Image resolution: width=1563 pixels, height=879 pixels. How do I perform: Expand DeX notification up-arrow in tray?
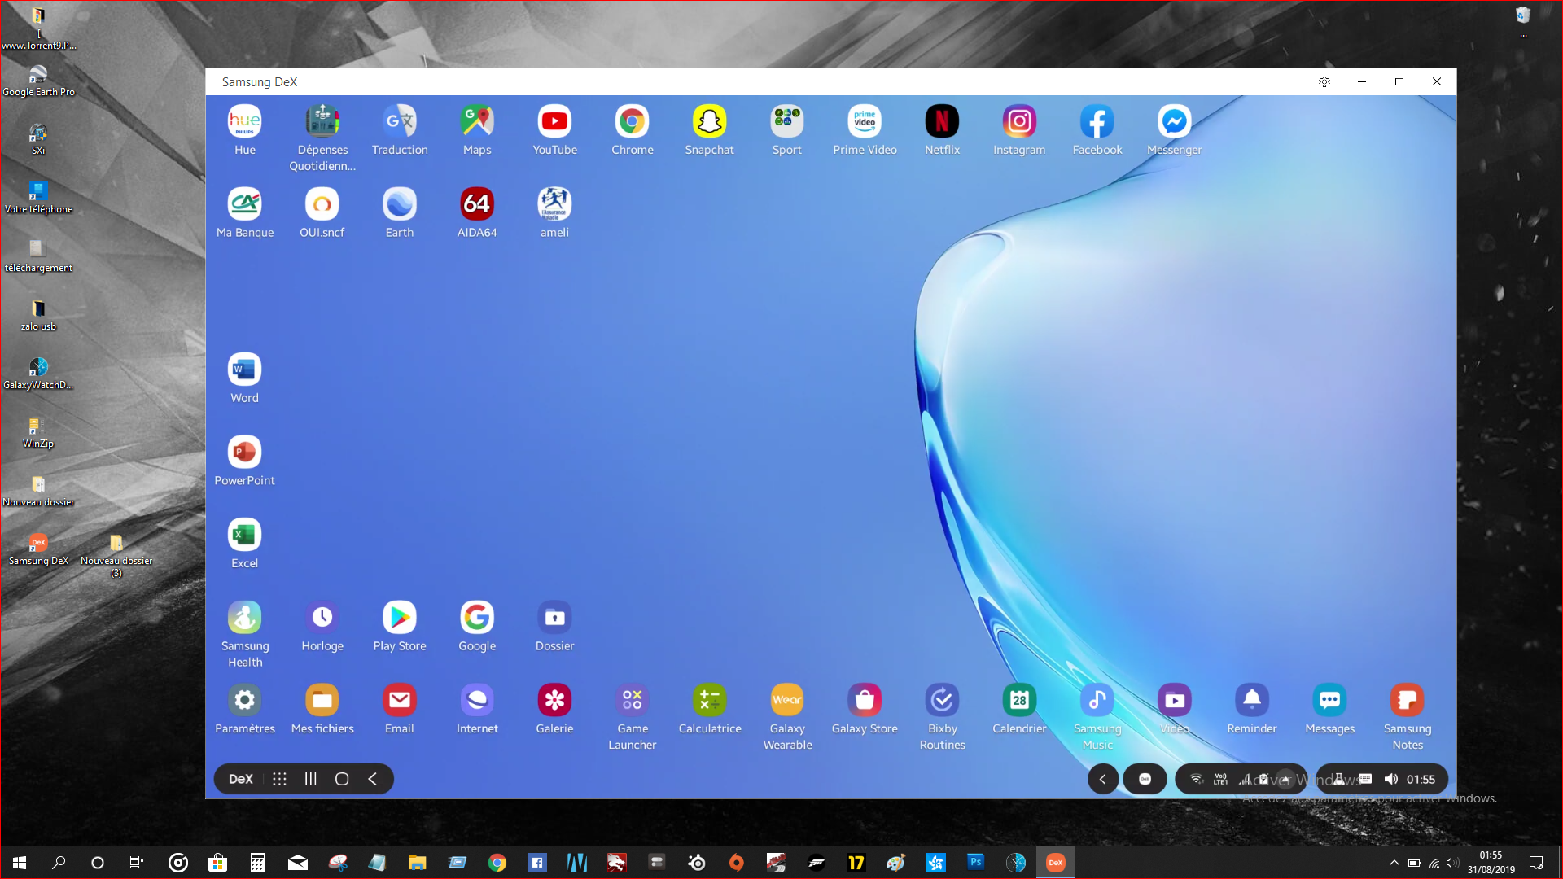[1285, 780]
